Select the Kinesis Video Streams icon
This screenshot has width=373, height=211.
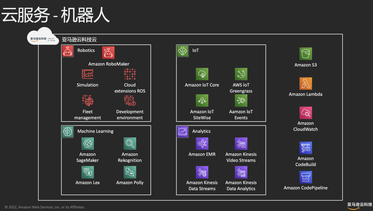pos(241,144)
